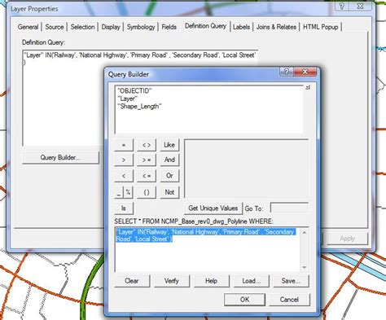Click the Go To input field
Image resolution: width=386 pixels, height=320 pixels.
click(289, 208)
